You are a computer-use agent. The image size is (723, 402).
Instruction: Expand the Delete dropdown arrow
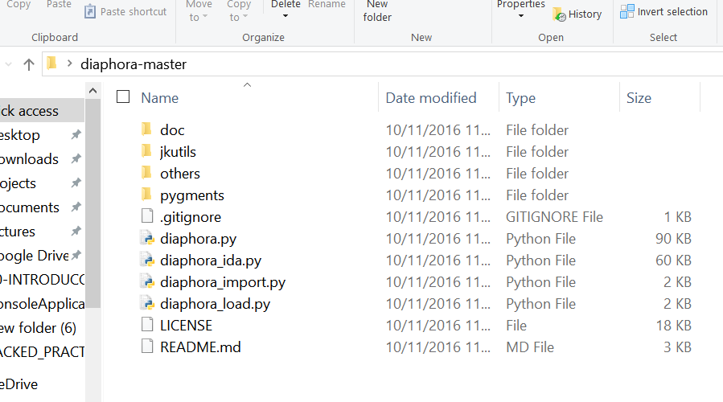(x=285, y=16)
